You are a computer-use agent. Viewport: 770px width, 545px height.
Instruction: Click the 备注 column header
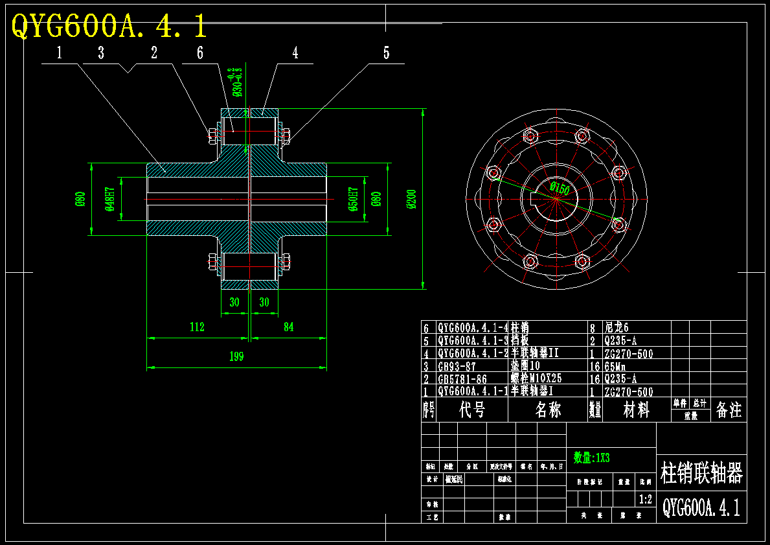(729, 410)
